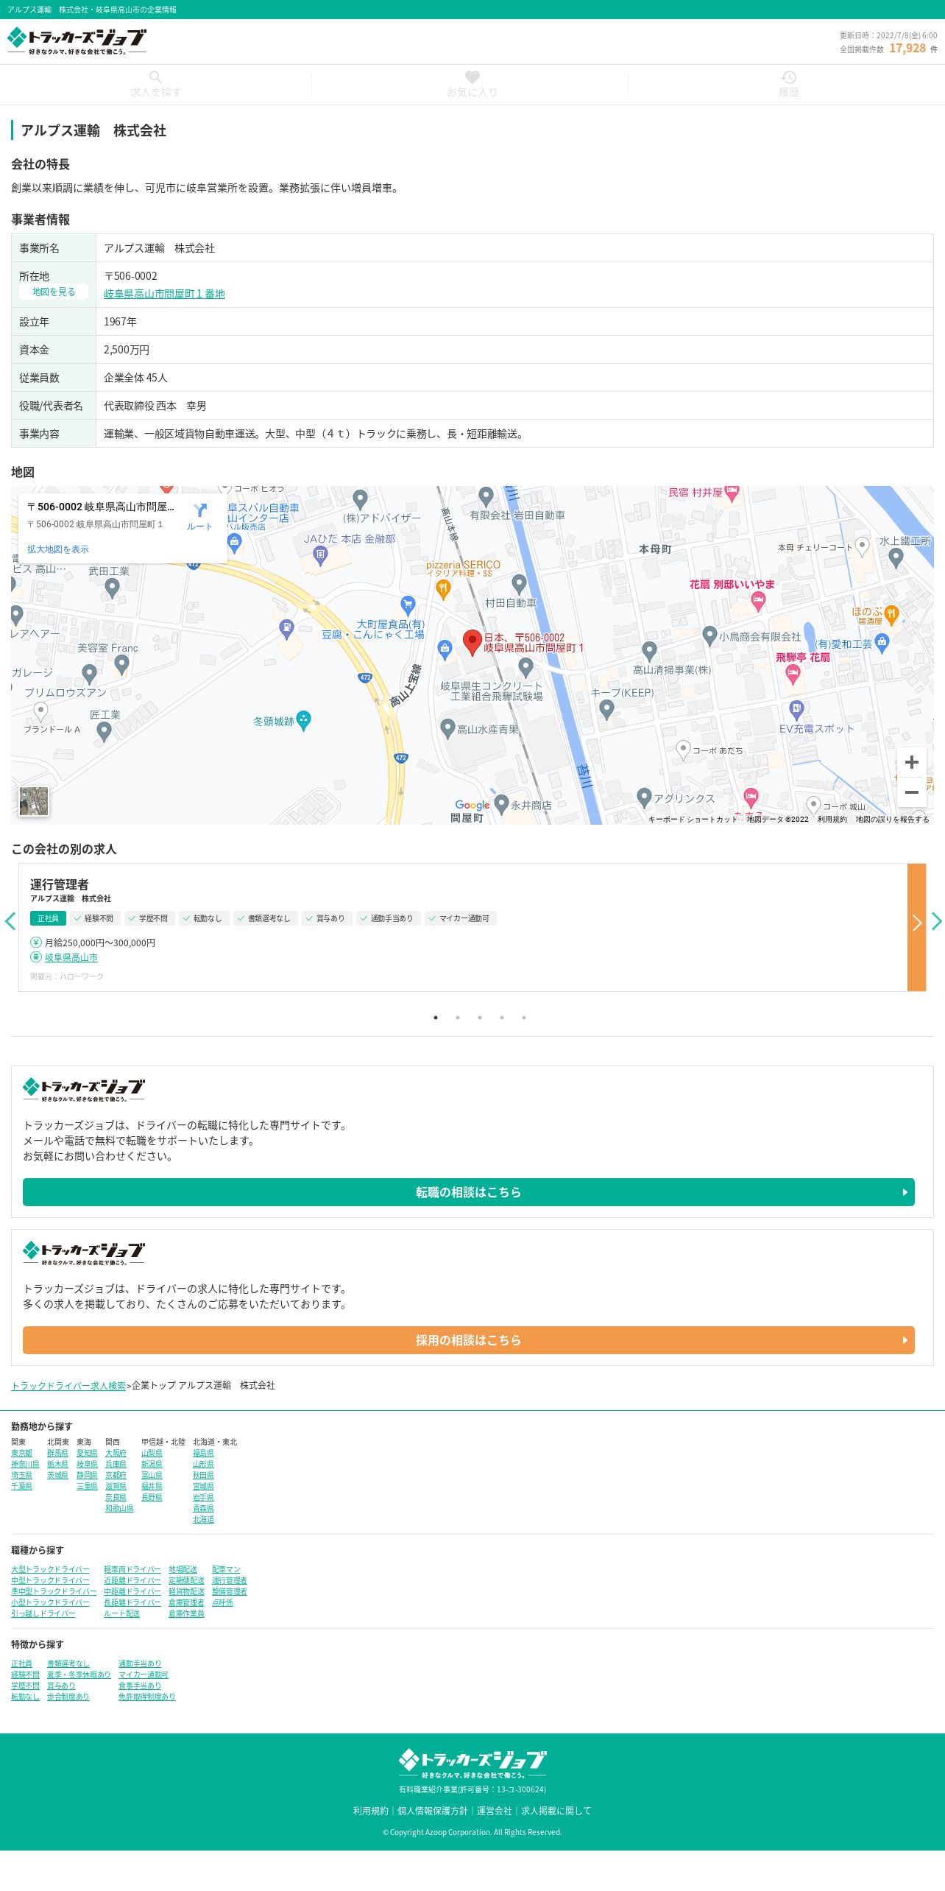Open 求人掲載に関して footer link
The image size is (945, 1891).
(556, 1811)
